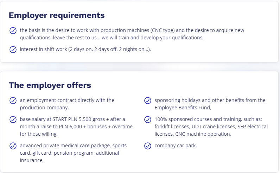Click the checkmark icon beside employment contract offer
The image size is (280, 173).
[x=13, y=101]
